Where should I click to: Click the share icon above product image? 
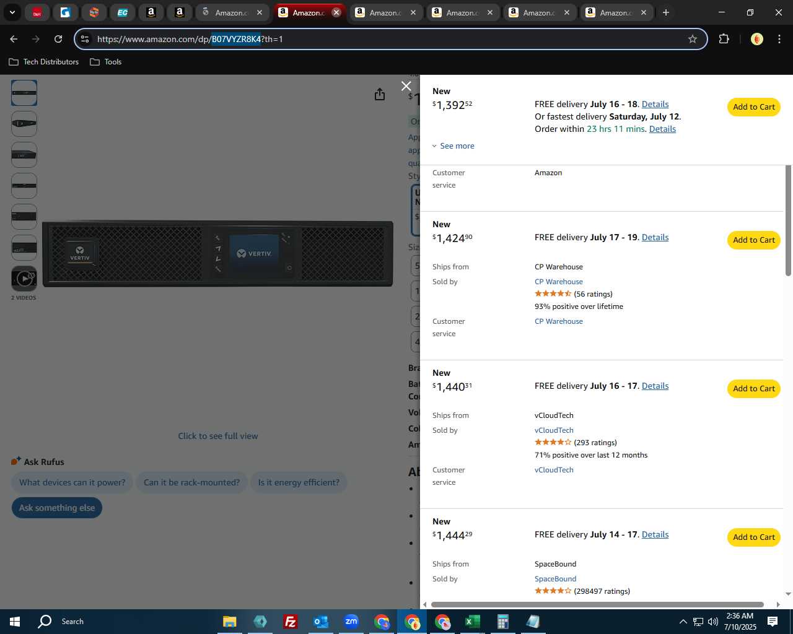click(380, 94)
